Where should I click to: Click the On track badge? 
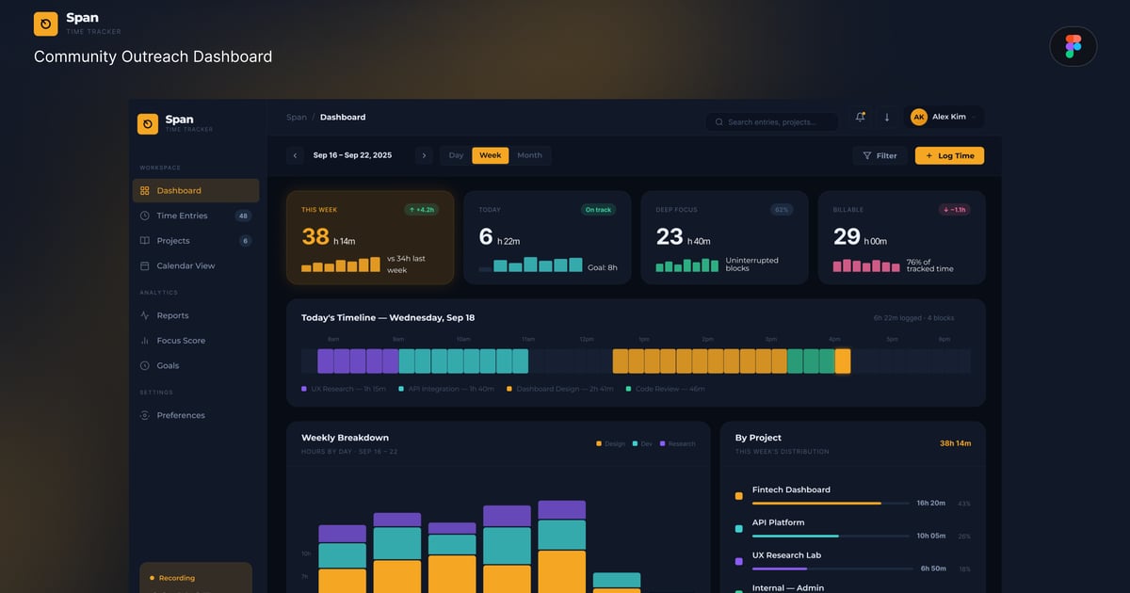click(598, 210)
